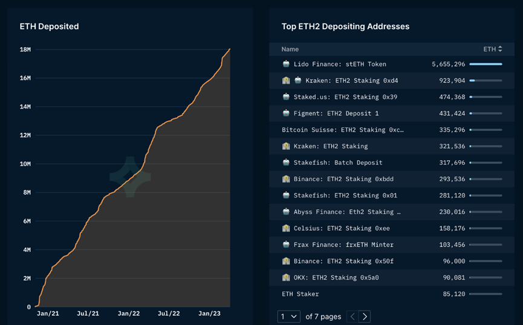
Task: Click the 293,536 ETH value
Action: (452, 179)
